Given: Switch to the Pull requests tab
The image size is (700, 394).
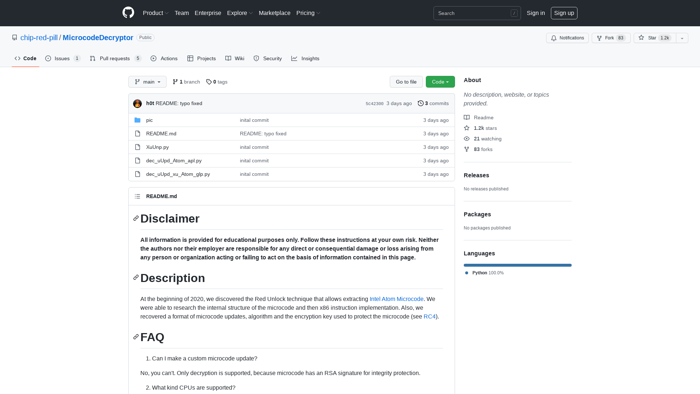Looking at the screenshot, I should click(115, 58).
